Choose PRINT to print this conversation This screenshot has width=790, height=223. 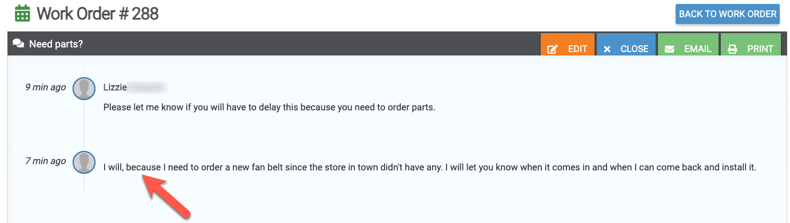click(x=760, y=49)
